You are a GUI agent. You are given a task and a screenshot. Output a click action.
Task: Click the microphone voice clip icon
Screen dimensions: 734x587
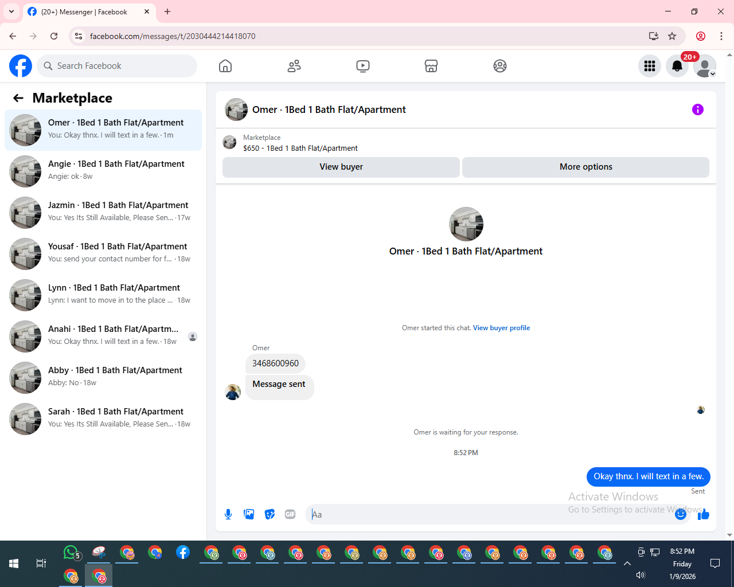(228, 514)
